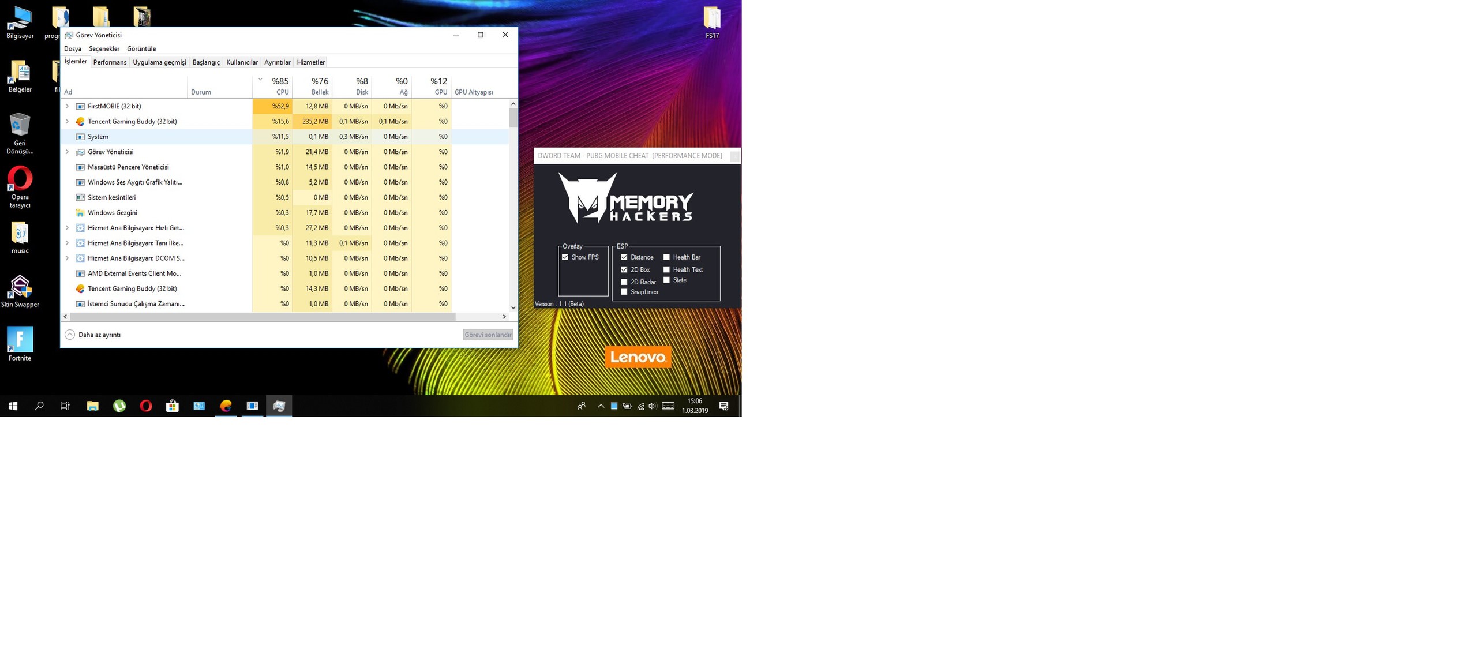Switch to Tencent Gaming Buddy on the taskbar
The height and width of the screenshot is (660, 1477).
(x=226, y=406)
